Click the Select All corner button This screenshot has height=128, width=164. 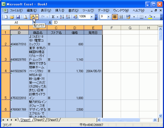coord(6,28)
